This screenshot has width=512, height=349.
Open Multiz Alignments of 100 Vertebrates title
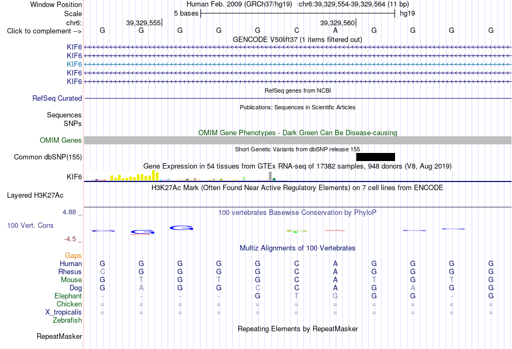tap(297, 248)
